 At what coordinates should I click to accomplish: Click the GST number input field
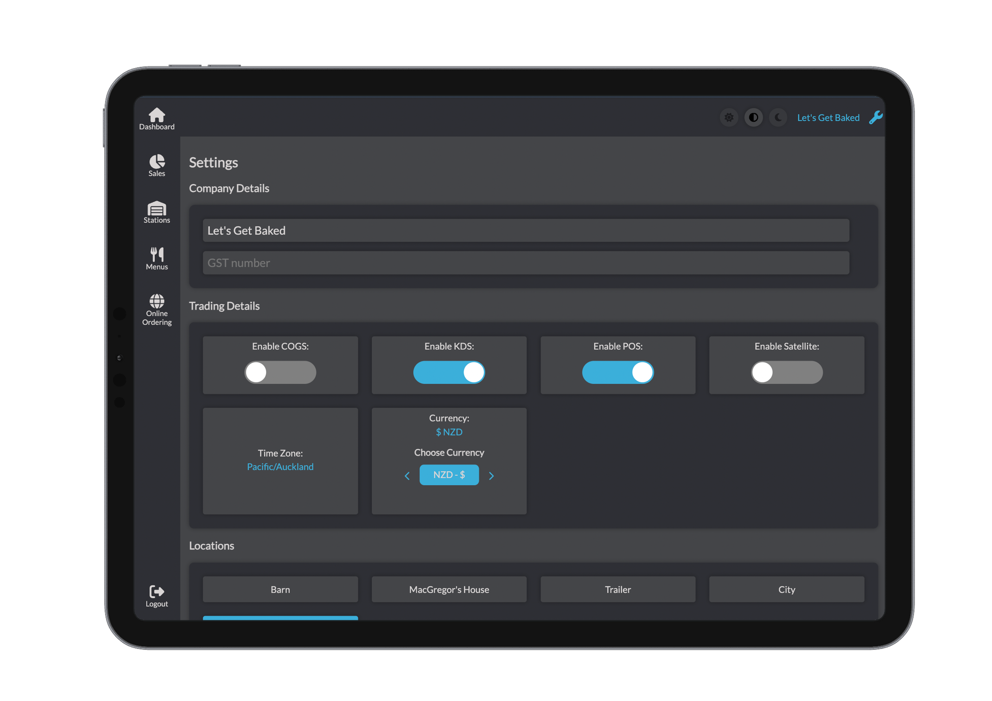click(x=525, y=262)
